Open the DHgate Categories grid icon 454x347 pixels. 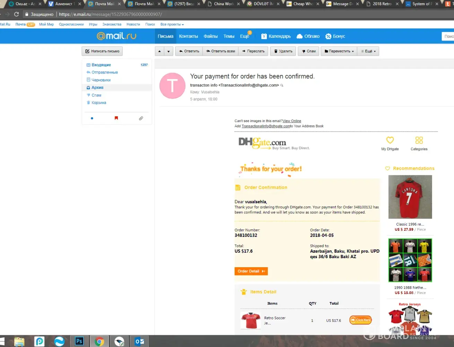pos(419,140)
